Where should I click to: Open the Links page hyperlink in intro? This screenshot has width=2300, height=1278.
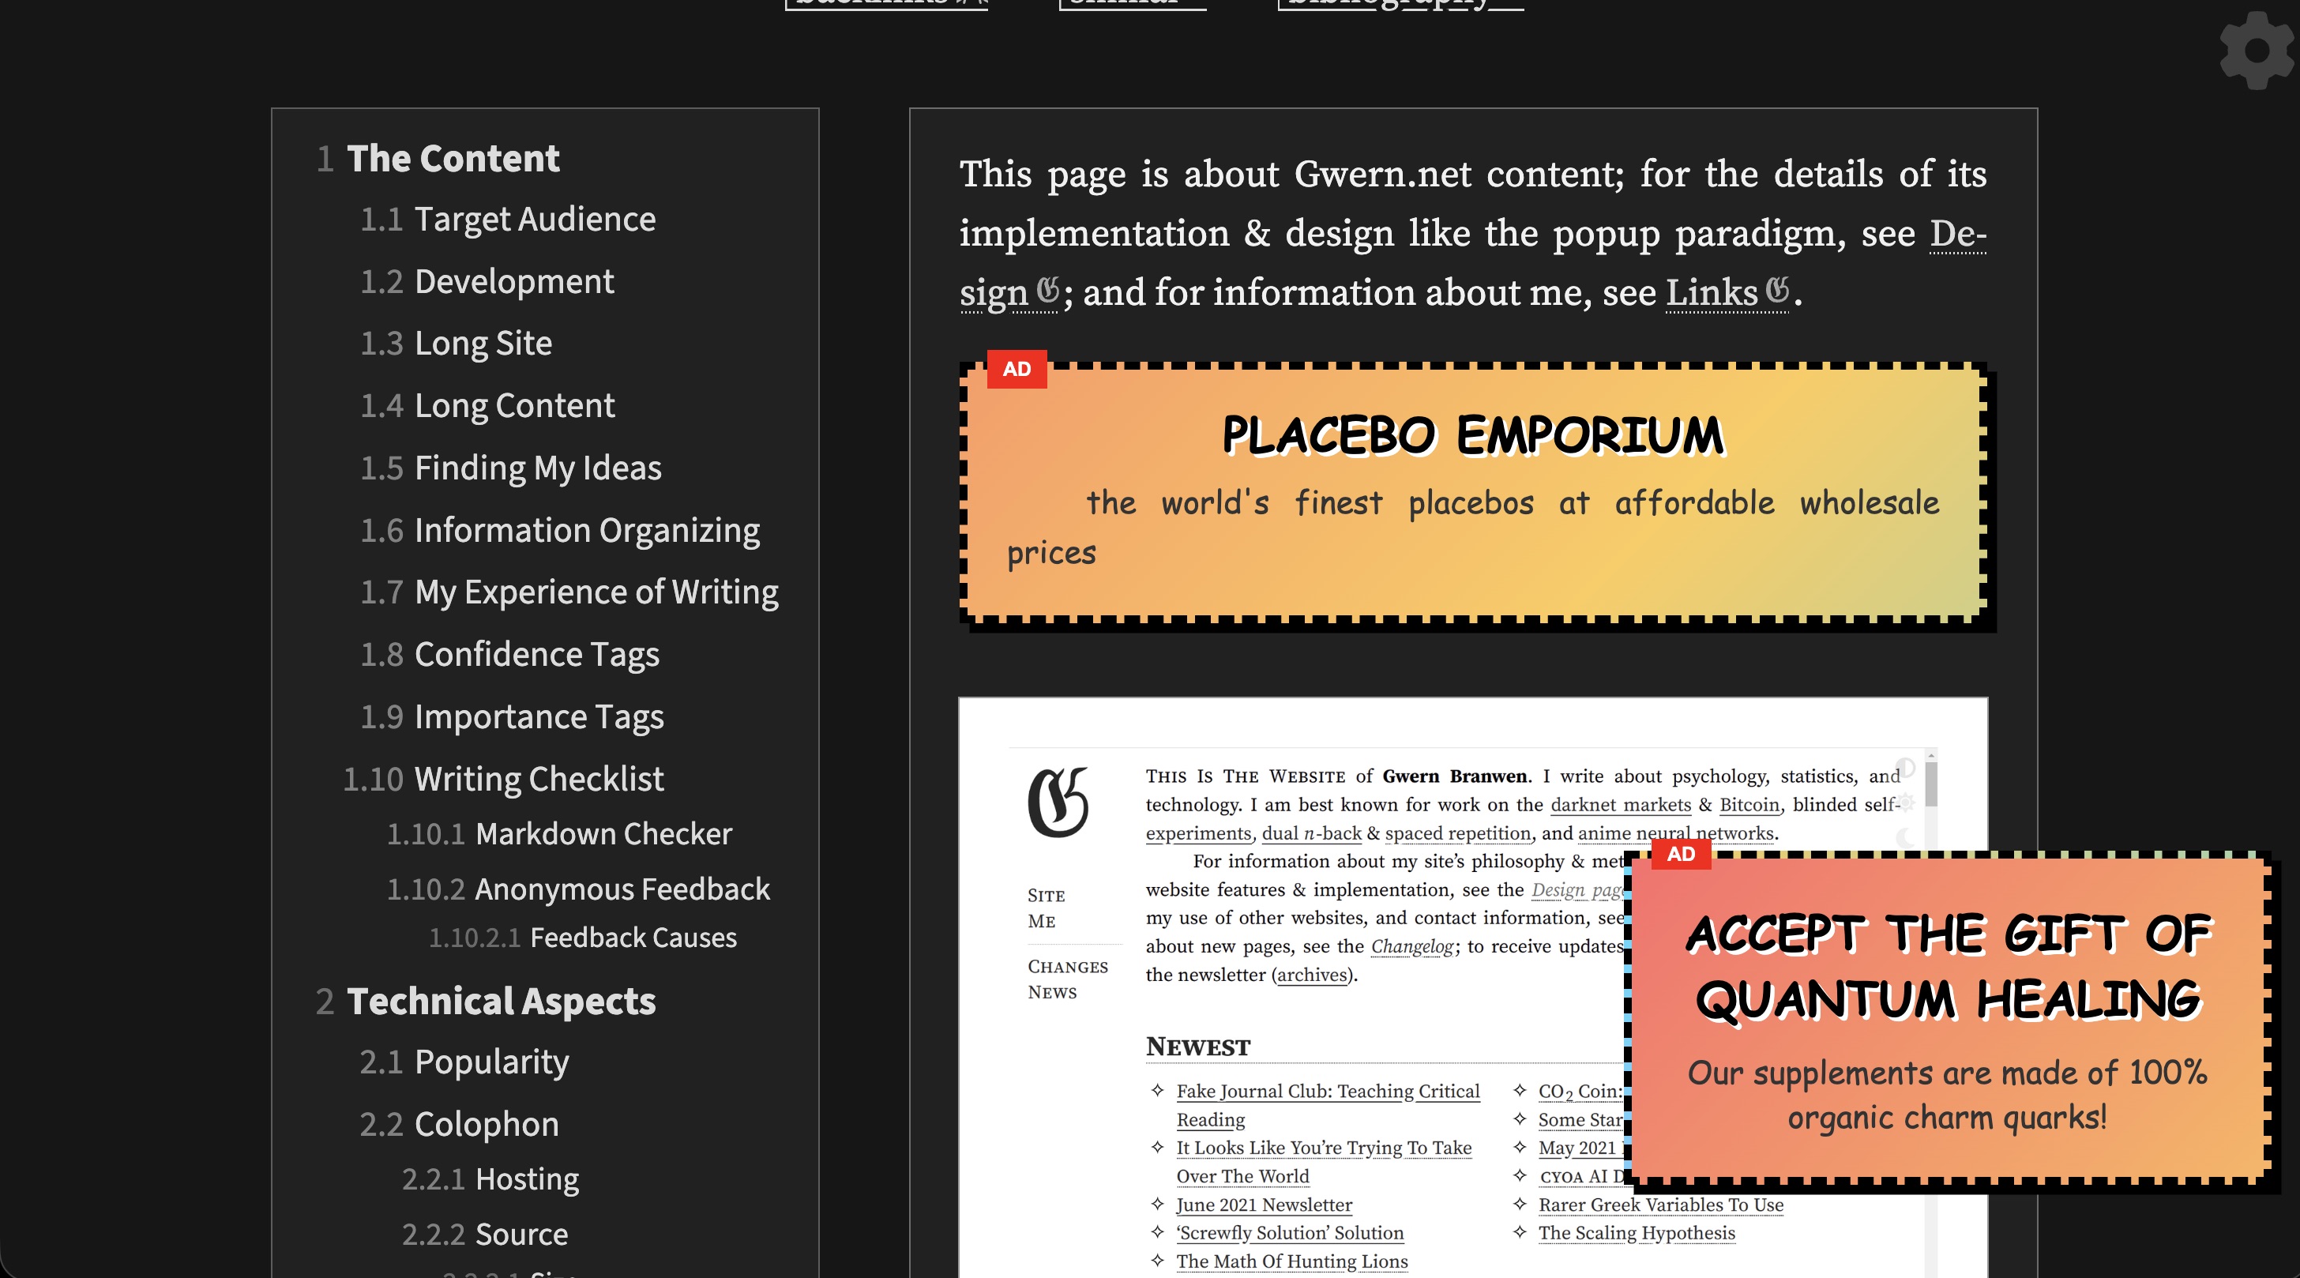(x=1712, y=292)
